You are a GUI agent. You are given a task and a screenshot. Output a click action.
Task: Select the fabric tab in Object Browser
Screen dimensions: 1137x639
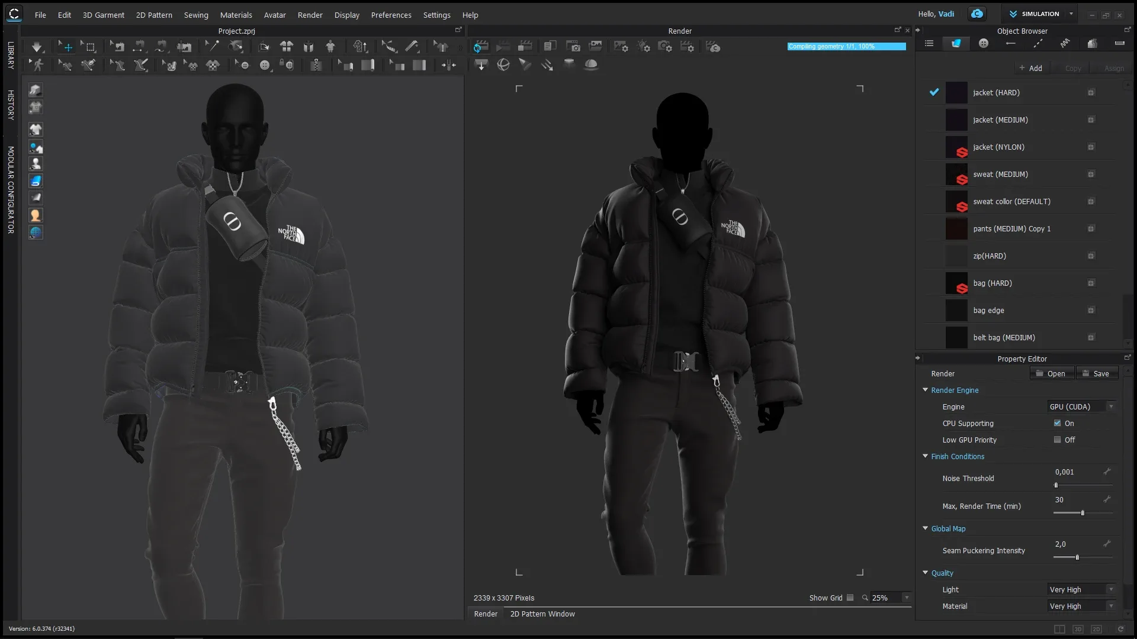point(956,43)
